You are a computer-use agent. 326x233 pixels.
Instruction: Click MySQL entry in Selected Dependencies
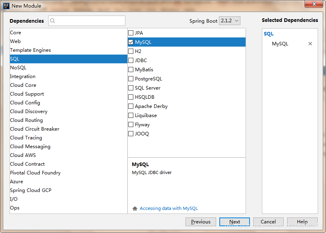click(280, 44)
